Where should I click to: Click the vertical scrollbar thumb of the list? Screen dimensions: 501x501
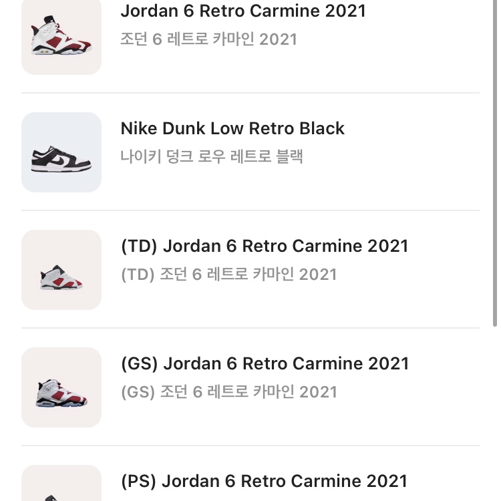495,163
